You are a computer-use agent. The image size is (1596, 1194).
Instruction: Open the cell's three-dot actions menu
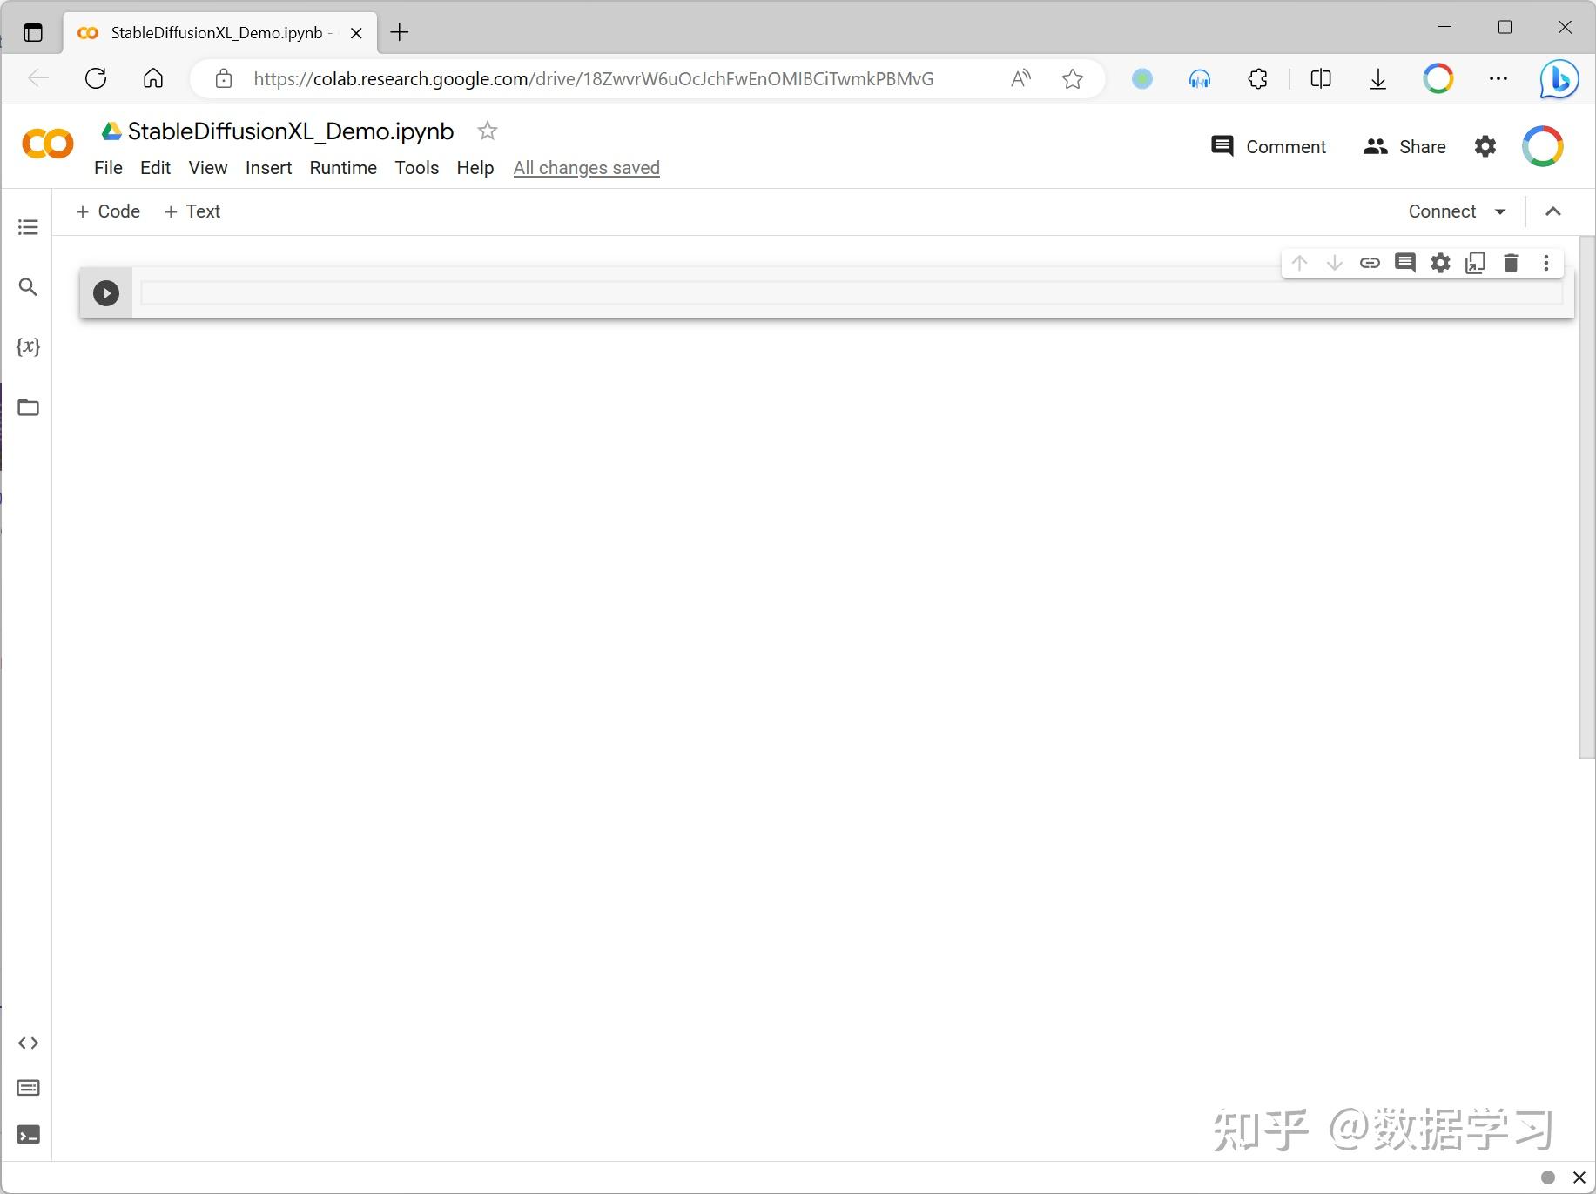(x=1545, y=262)
